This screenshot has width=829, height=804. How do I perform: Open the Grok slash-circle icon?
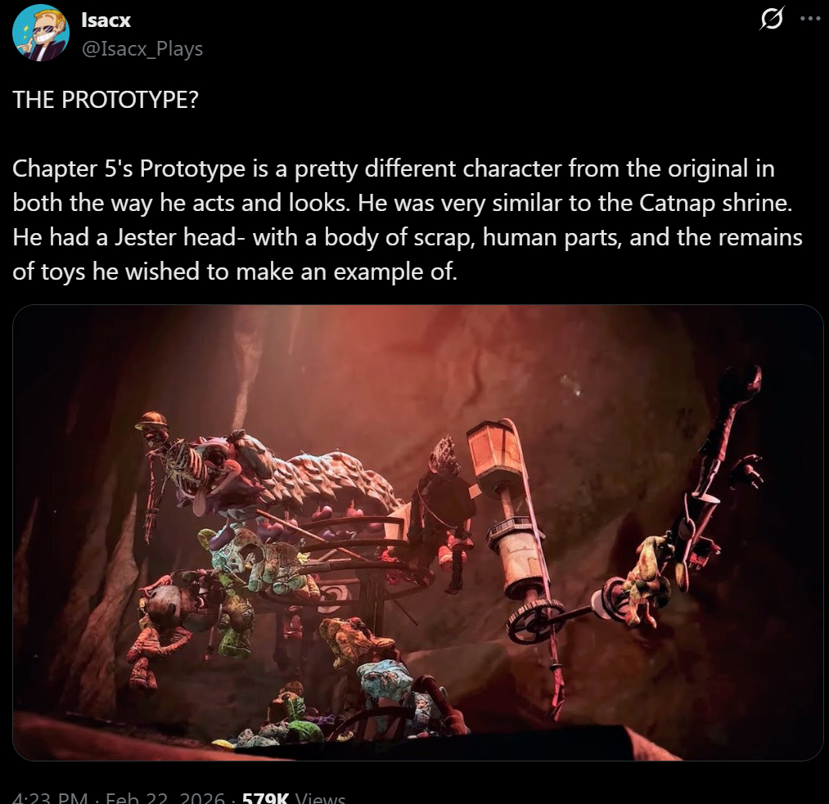click(772, 19)
